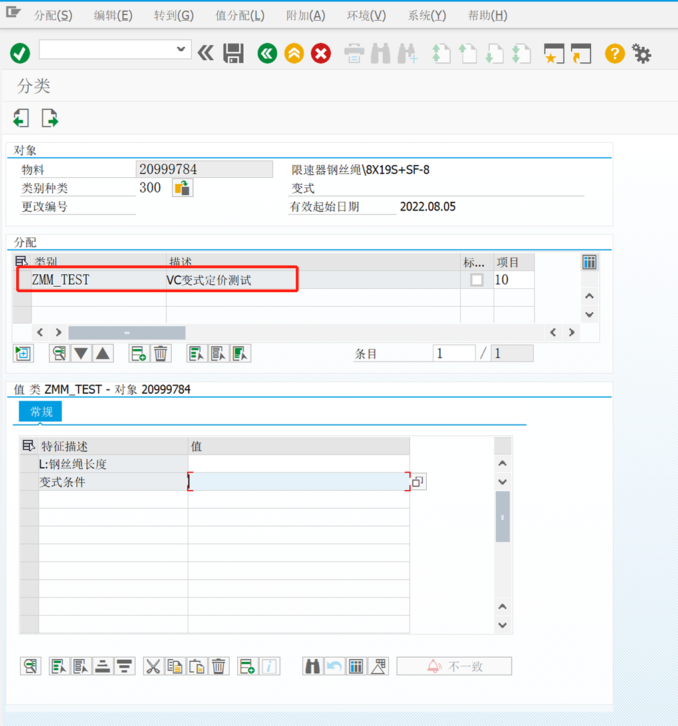Open the 转到(G) menu
The width and height of the screenshot is (678, 726).
174,16
